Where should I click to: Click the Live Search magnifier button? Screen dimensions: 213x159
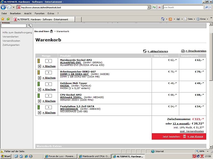(207, 7)
